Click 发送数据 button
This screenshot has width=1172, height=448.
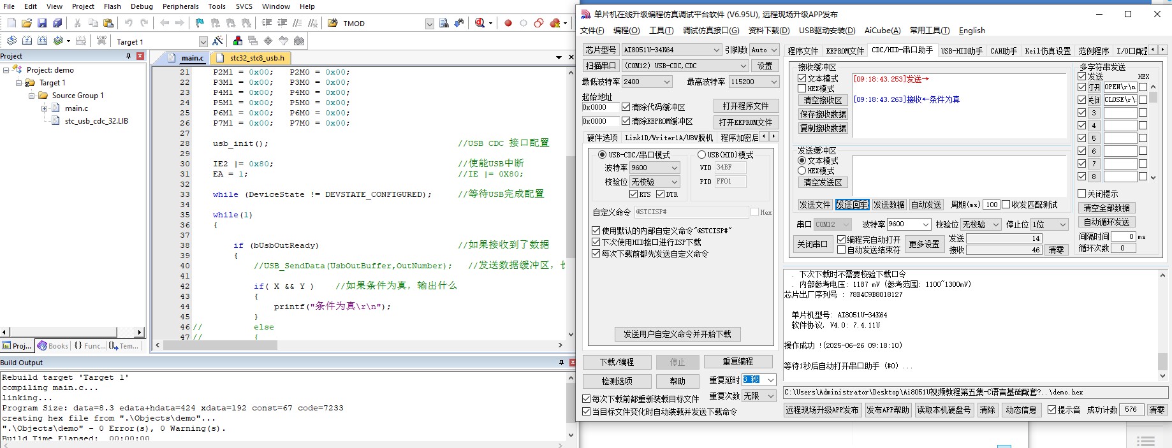click(x=889, y=205)
